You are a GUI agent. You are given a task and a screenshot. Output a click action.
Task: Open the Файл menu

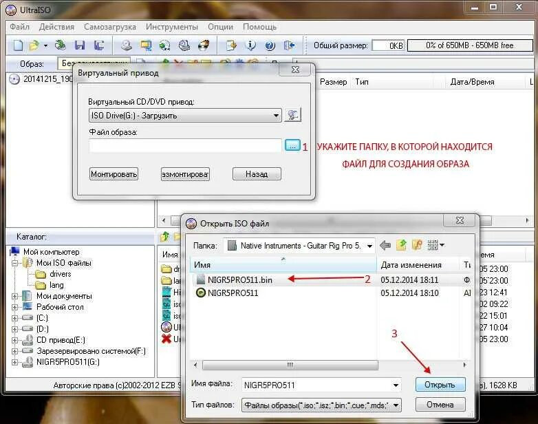tap(19, 27)
